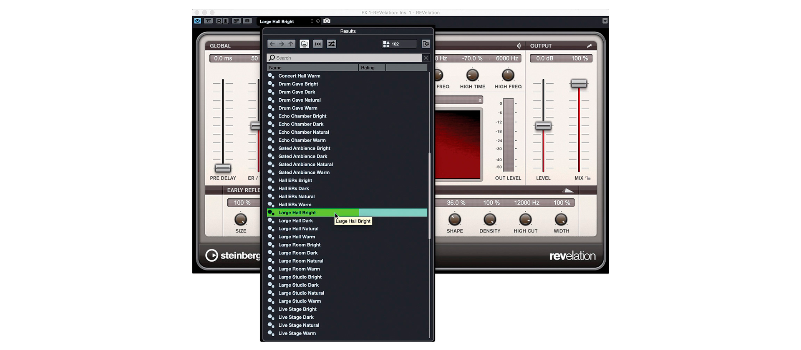Image resolution: width=801 pixels, height=350 pixels.
Task: Click the Search field in Results
Action: [x=345, y=58]
